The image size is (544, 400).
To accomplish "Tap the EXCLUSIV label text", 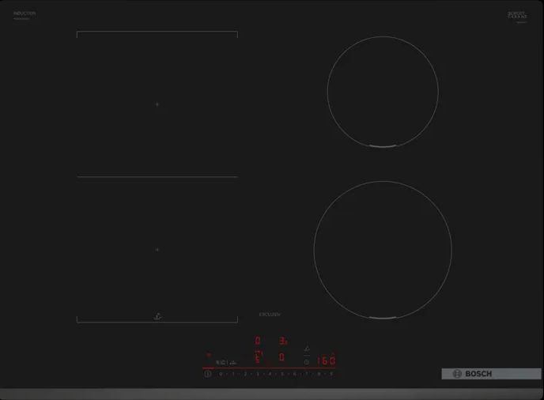I will tap(270, 315).
